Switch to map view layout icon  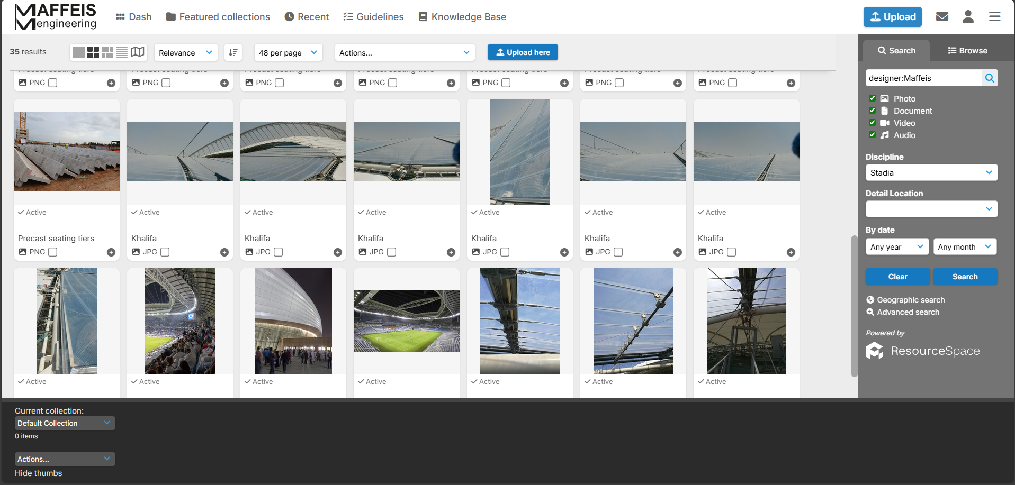(138, 52)
